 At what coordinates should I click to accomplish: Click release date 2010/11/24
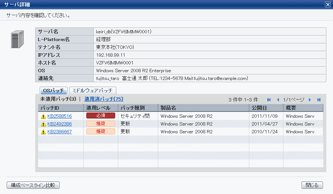coord(264,132)
